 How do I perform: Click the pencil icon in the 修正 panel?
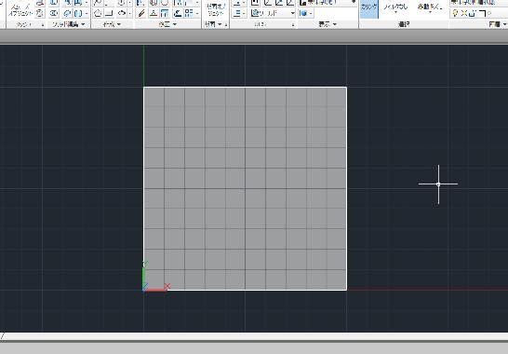141,13
